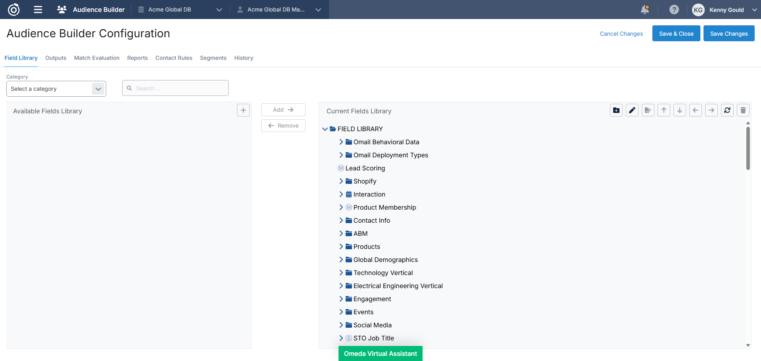Click the Save & Close button
The image size is (761, 361).
click(676, 34)
